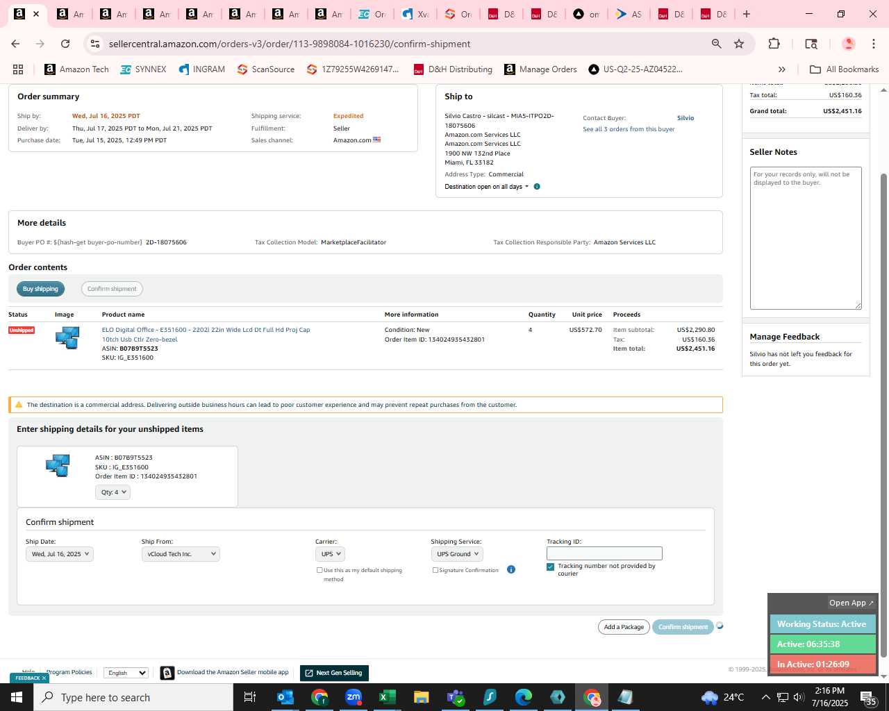This screenshot has height=711, width=889.
Task: Switch to the AS browser tab
Action: pos(629,14)
